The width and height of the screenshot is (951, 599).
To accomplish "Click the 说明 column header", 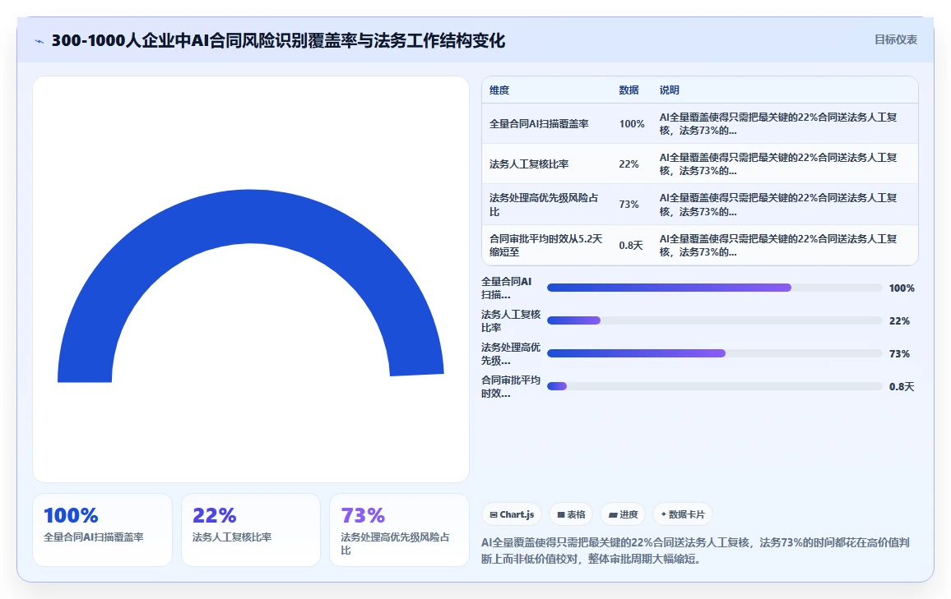I will (x=669, y=90).
